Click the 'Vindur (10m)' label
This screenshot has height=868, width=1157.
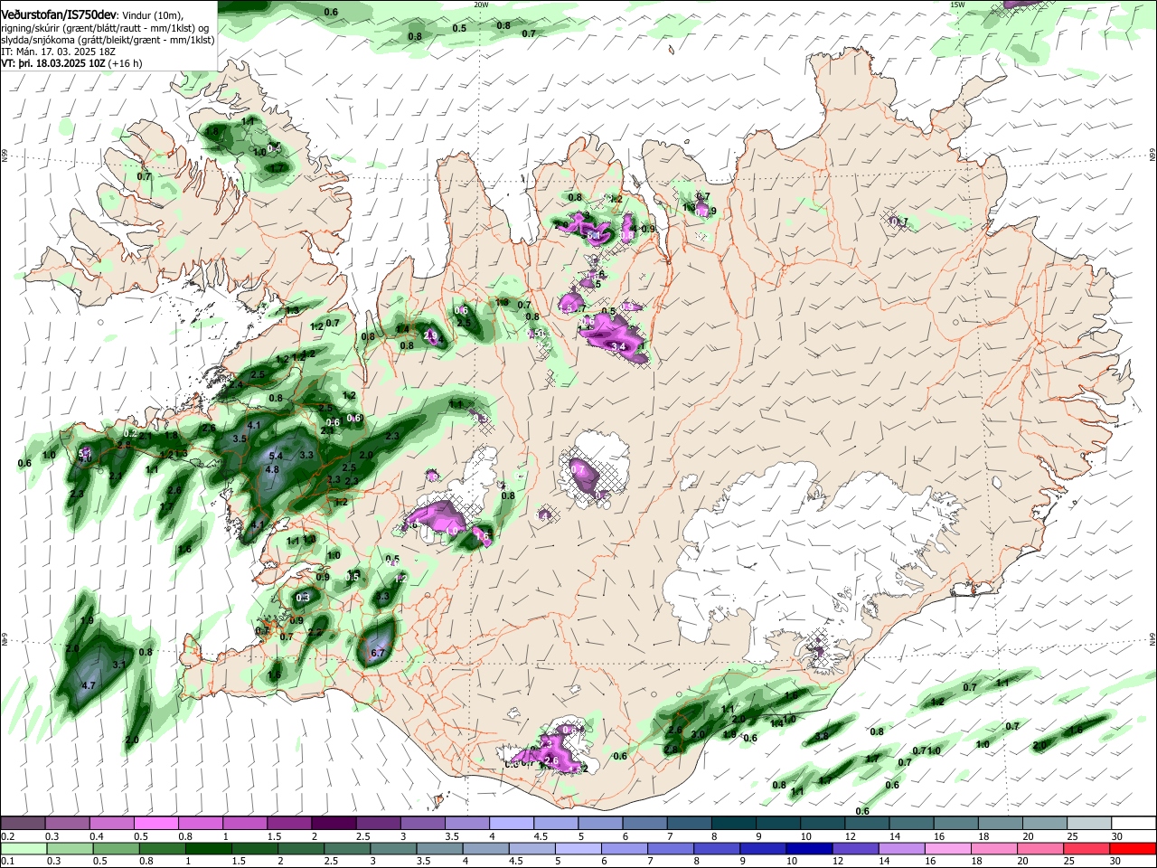coord(152,14)
